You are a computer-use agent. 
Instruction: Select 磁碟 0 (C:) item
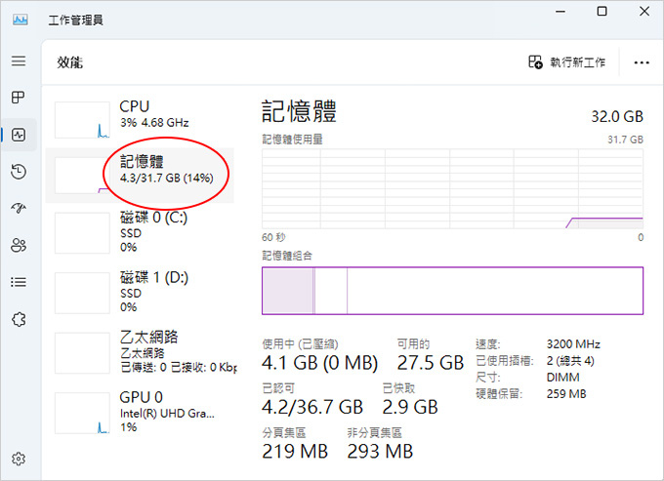point(140,232)
